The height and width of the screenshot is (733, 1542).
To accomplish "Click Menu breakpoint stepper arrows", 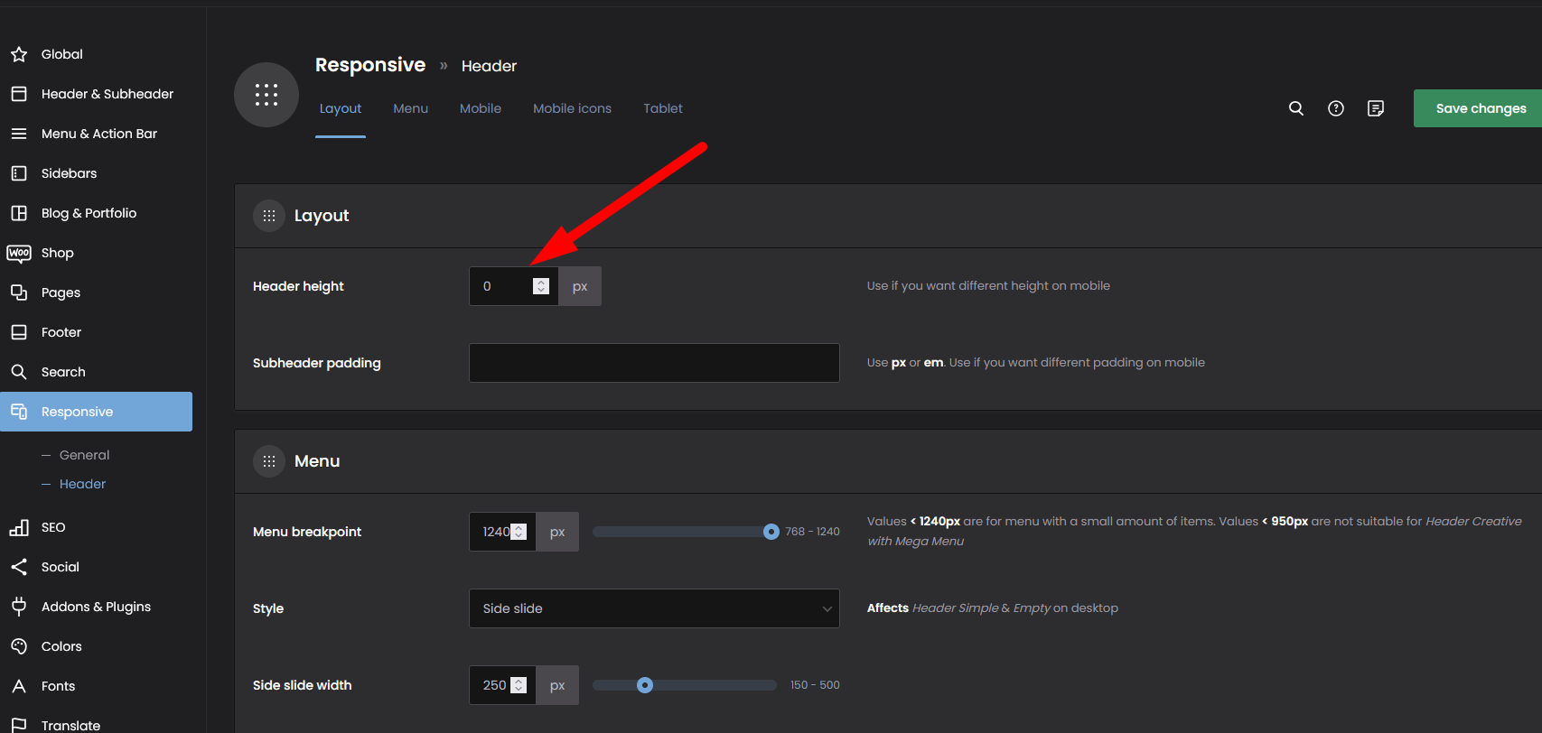I will click(x=519, y=532).
